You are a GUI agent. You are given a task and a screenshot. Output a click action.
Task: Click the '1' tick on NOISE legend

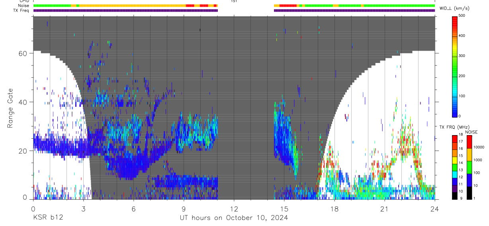point(475,198)
